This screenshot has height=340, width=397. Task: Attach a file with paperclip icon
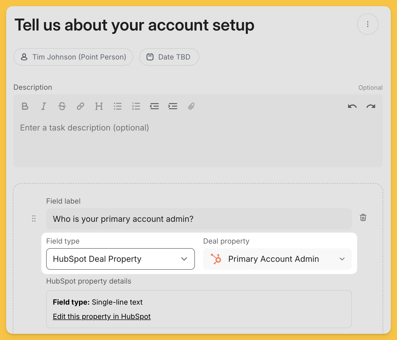click(191, 106)
